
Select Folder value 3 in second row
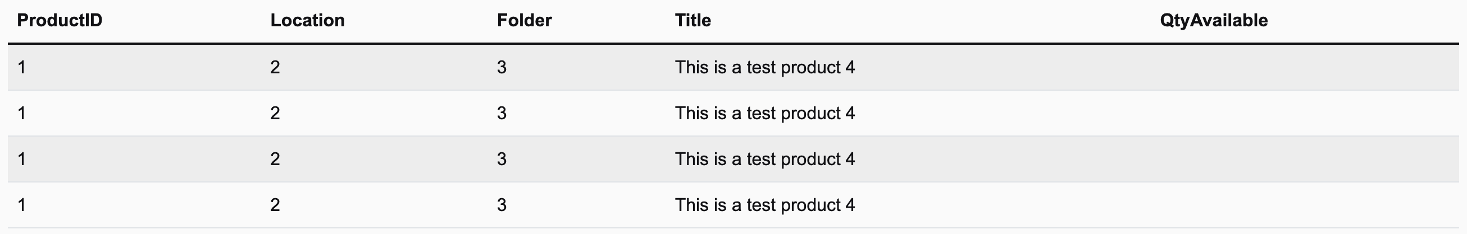point(502,114)
